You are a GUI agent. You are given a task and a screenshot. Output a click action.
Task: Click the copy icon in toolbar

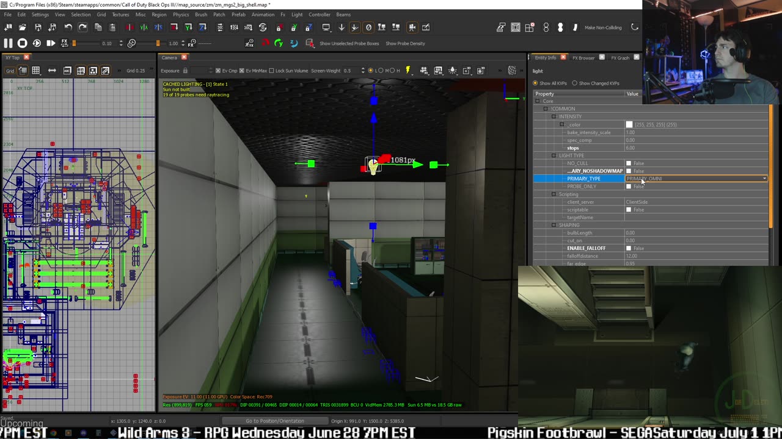98,27
